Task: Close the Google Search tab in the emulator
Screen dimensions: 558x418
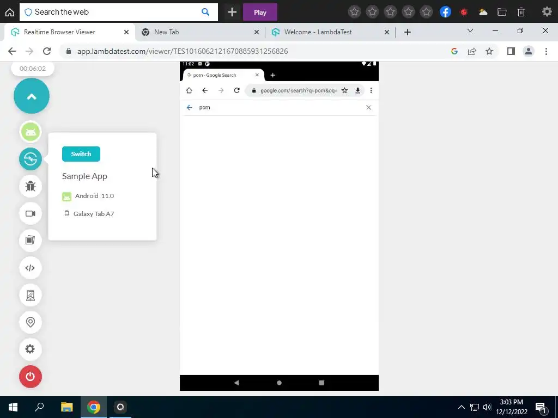Action: [257, 75]
